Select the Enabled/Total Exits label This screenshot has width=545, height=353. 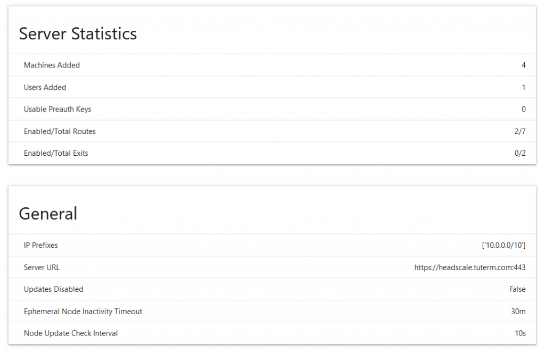tap(56, 154)
